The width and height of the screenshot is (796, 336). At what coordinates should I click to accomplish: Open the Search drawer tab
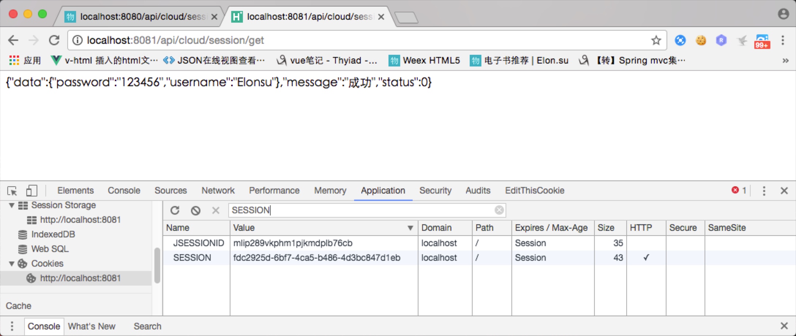(147, 326)
